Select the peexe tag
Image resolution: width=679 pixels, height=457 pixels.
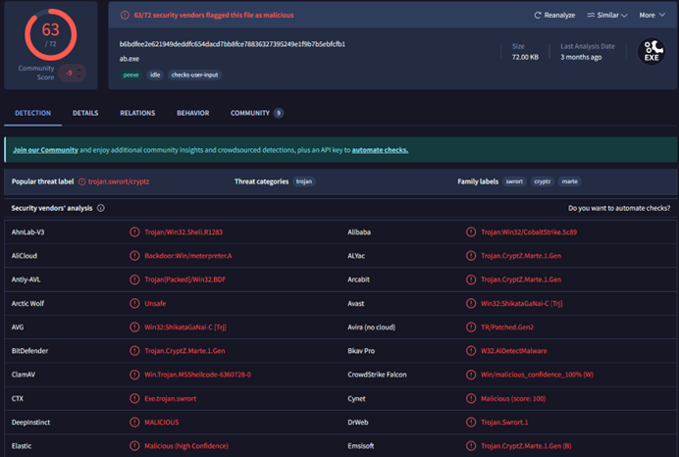pyautogui.click(x=131, y=75)
